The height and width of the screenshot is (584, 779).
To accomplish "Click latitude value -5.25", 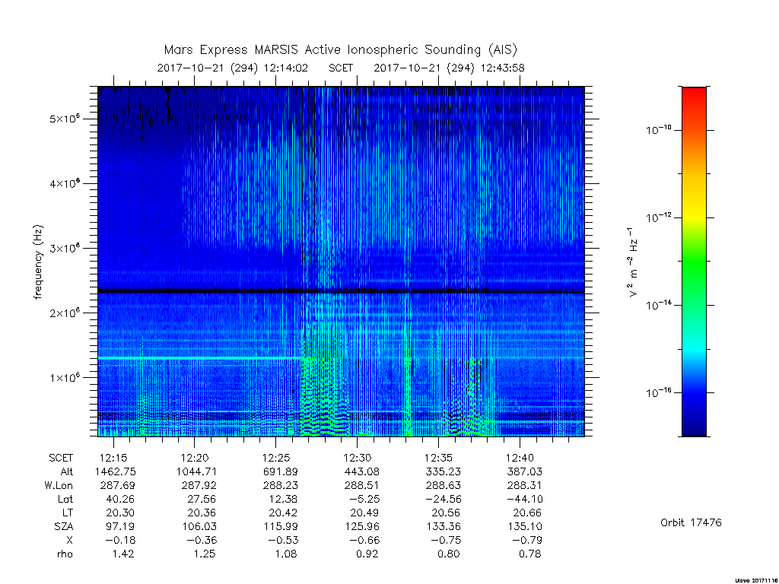I will pos(364,499).
